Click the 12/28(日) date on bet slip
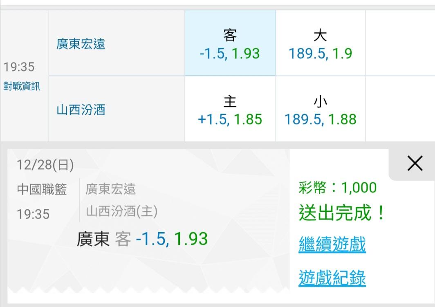435x307 pixels. pyautogui.click(x=45, y=165)
